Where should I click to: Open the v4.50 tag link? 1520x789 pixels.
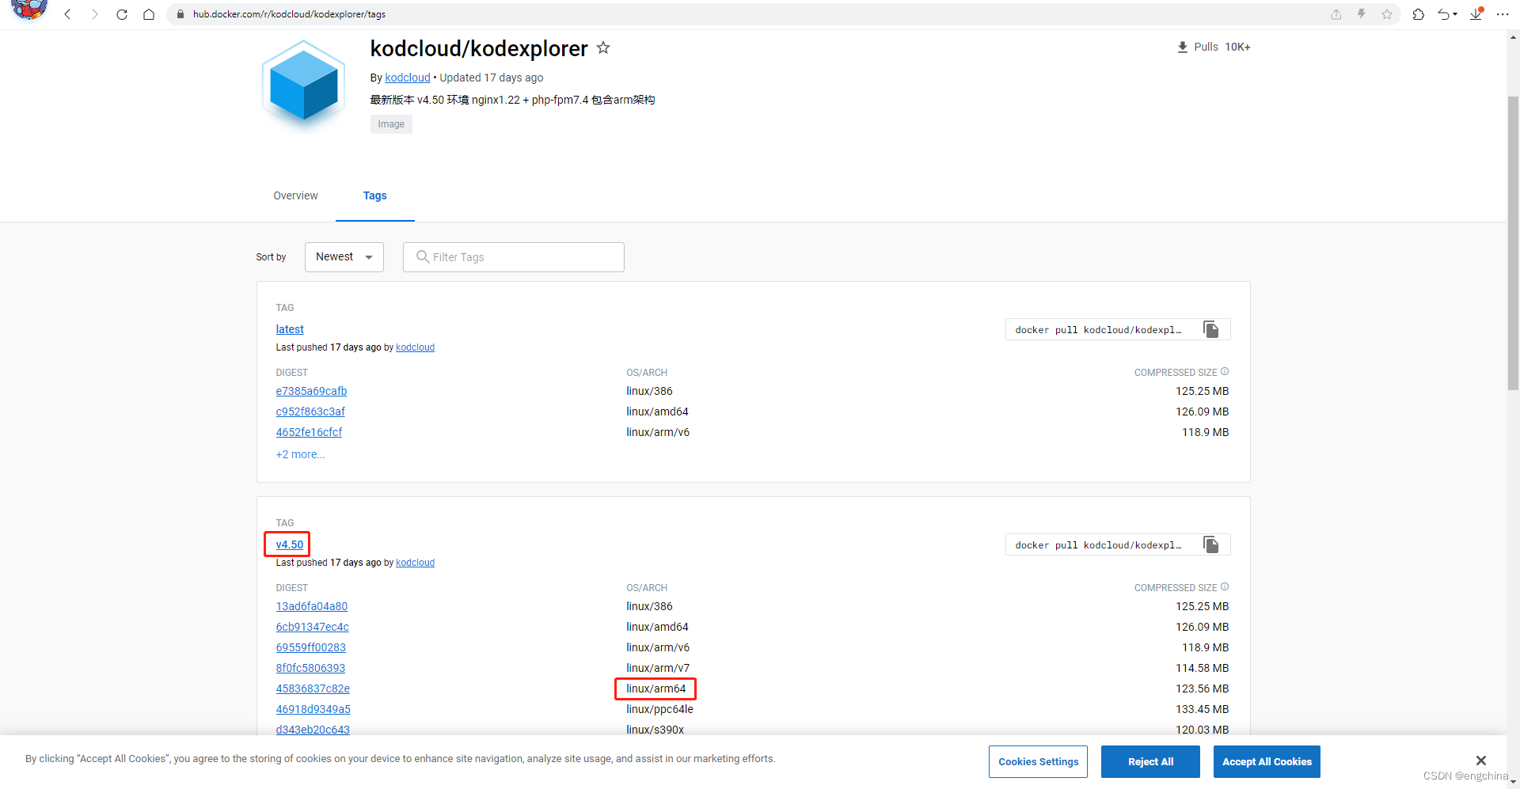(290, 544)
